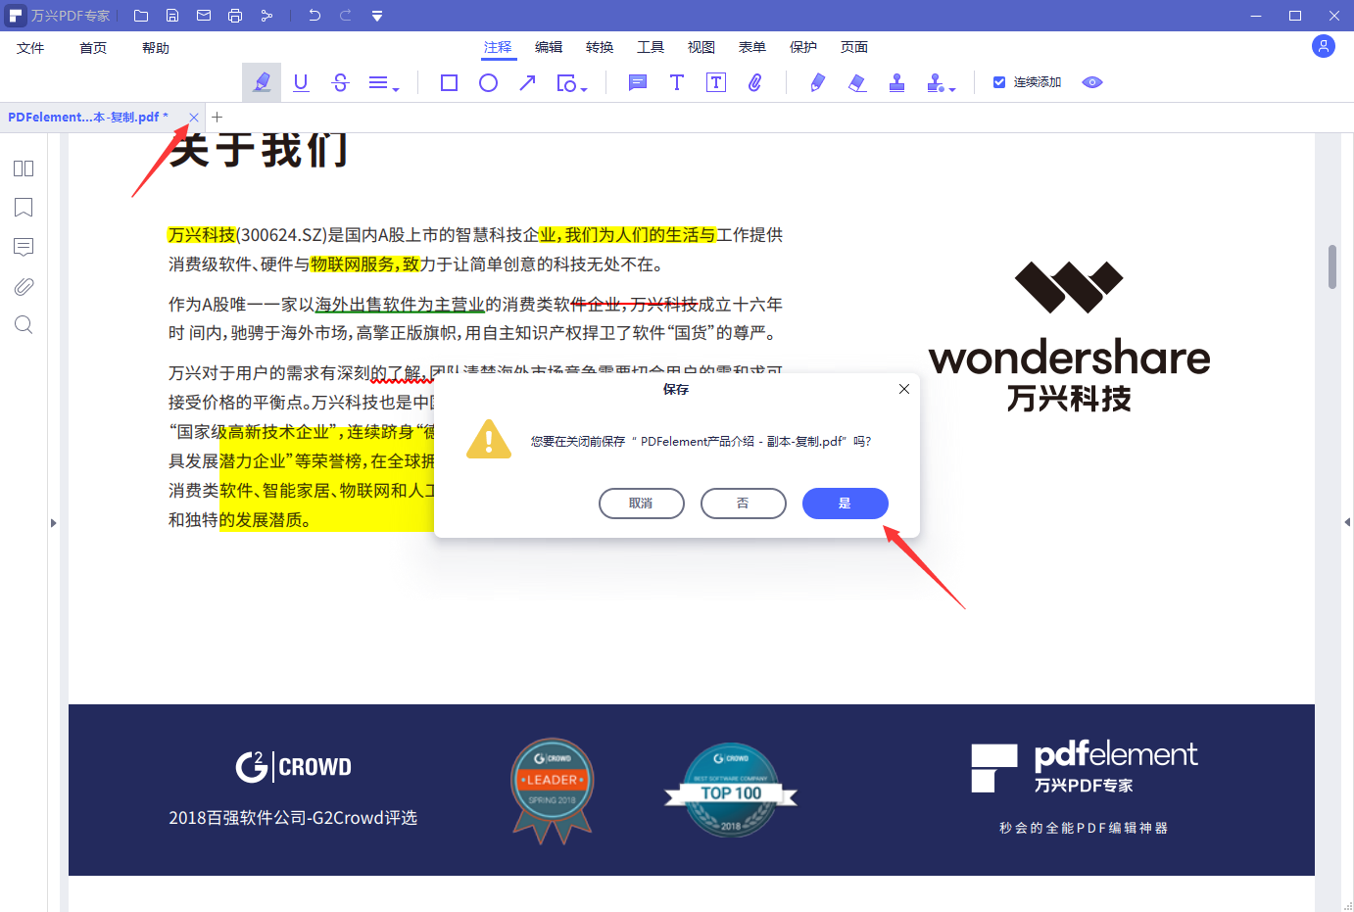Select the strikethrough text tool
This screenshot has height=912, width=1354.
point(340,82)
